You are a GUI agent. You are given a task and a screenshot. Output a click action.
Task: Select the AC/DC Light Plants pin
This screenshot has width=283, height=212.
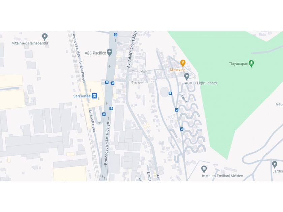click(187, 77)
